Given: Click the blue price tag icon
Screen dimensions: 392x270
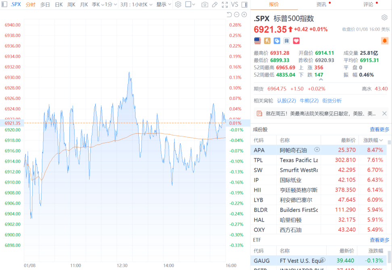Looking at the screenshot, I should 277,41.
